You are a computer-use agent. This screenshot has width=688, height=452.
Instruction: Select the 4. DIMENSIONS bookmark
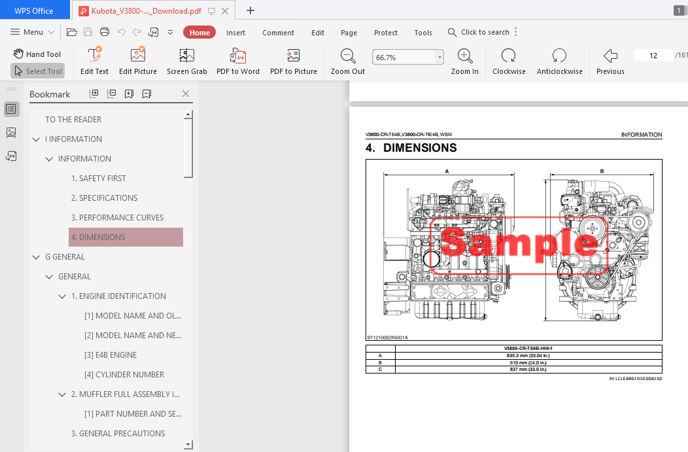(x=126, y=237)
